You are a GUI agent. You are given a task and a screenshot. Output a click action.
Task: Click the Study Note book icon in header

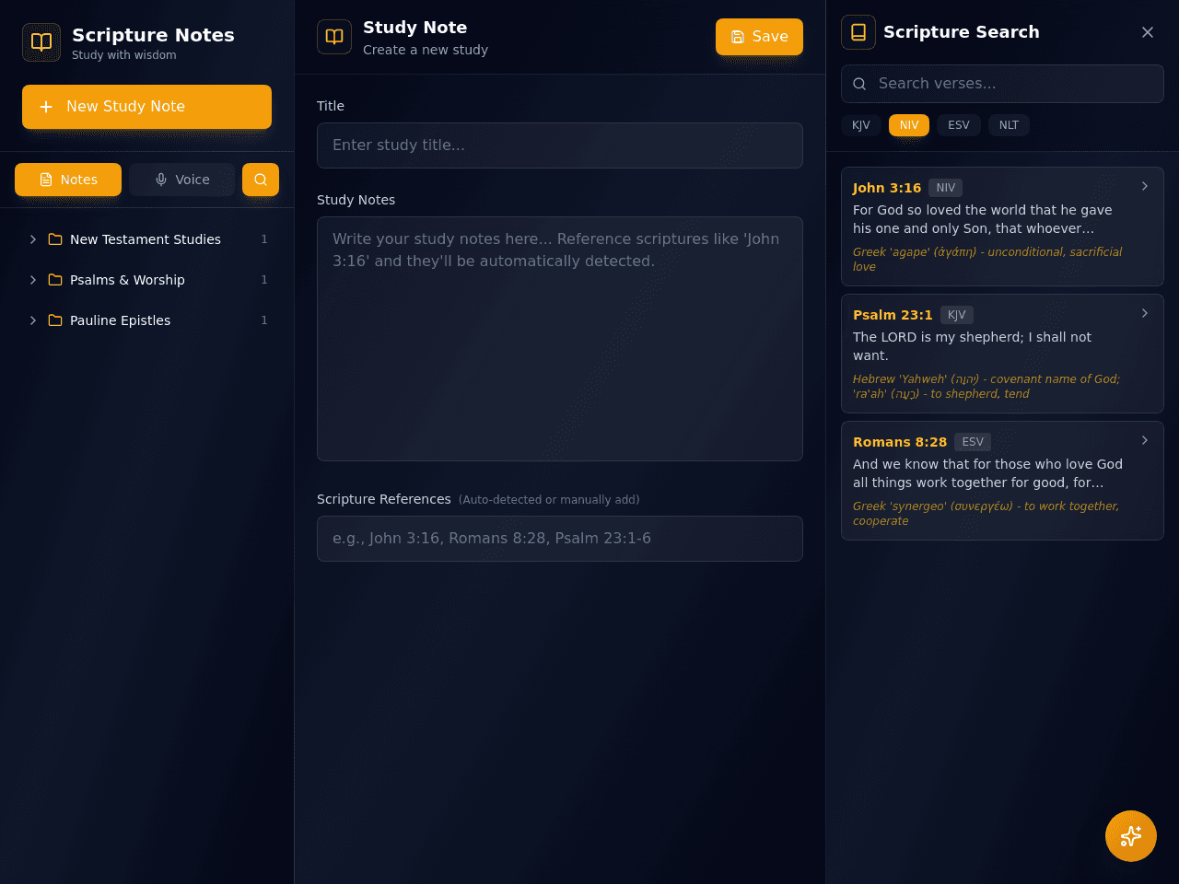(334, 37)
